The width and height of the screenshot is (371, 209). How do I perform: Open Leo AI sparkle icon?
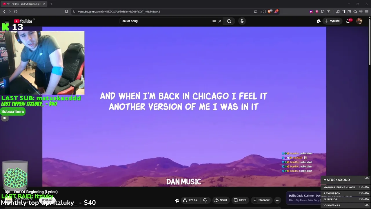point(355,12)
